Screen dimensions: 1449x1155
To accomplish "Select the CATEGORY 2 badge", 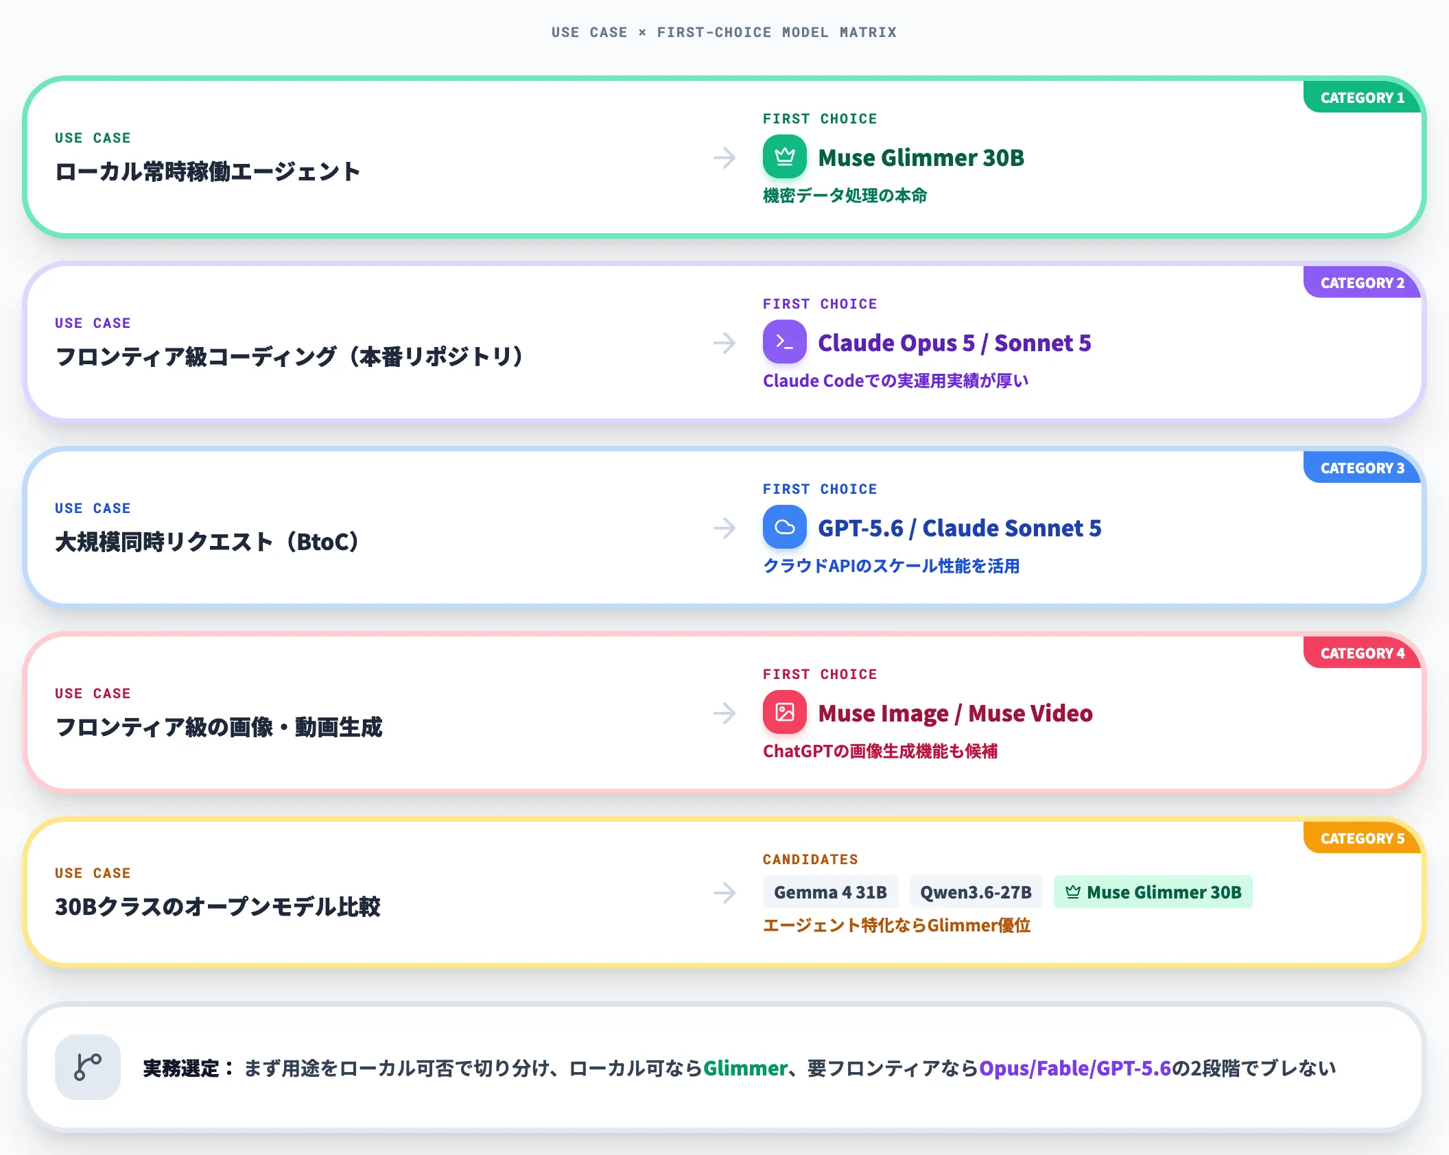I will (x=1363, y=283).
